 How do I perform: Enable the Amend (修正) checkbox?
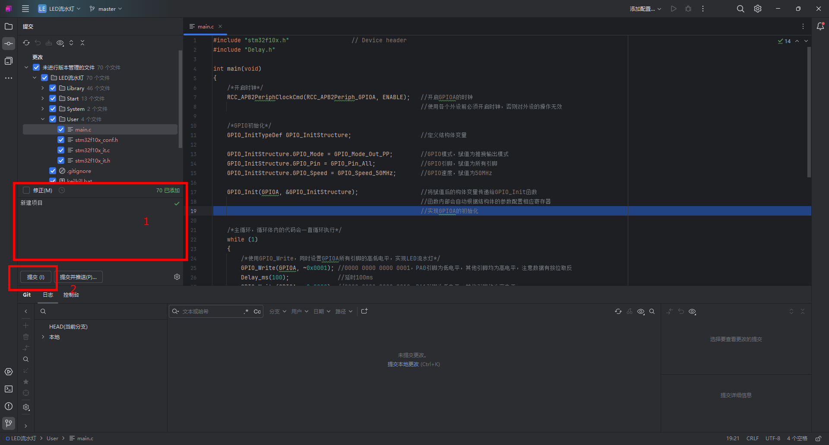pos(26,190)
